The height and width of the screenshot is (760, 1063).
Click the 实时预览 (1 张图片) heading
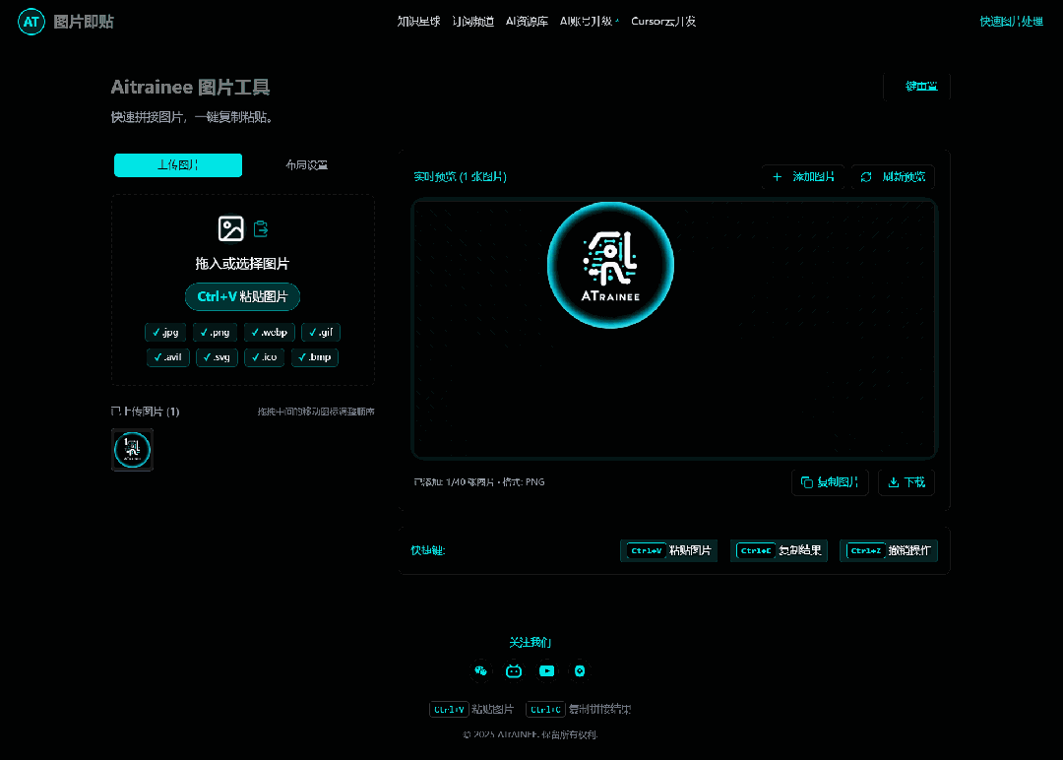click(461, 177)
